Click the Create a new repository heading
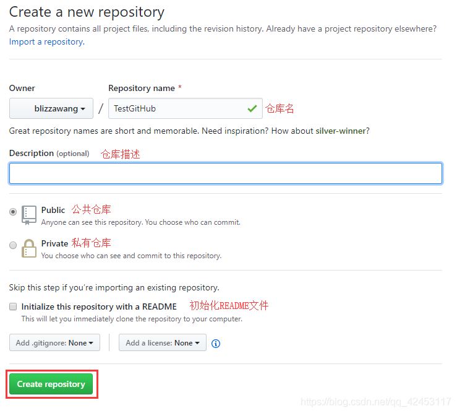This screenshot has height=413, width=457. pos(87,12)
